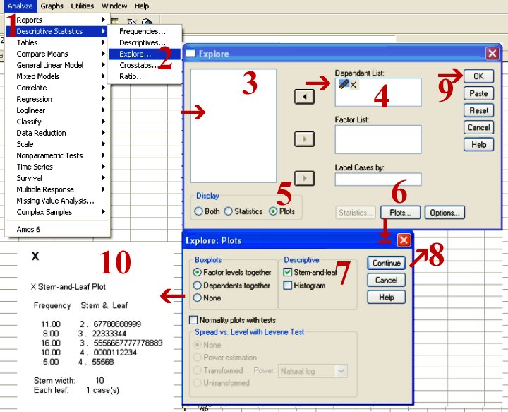508x412 pixels.
Task: Expand the Complex Samples submenu
Action: tap(57, 212)
